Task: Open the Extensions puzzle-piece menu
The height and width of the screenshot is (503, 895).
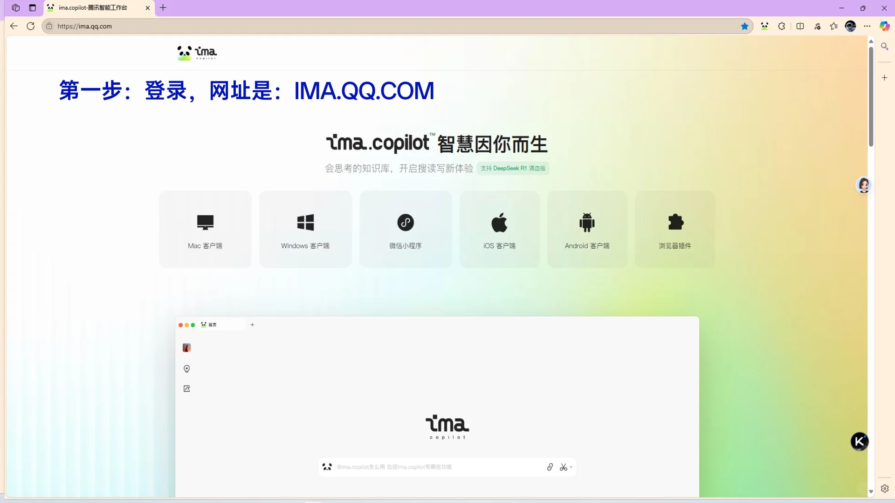Action: point(782,26)
